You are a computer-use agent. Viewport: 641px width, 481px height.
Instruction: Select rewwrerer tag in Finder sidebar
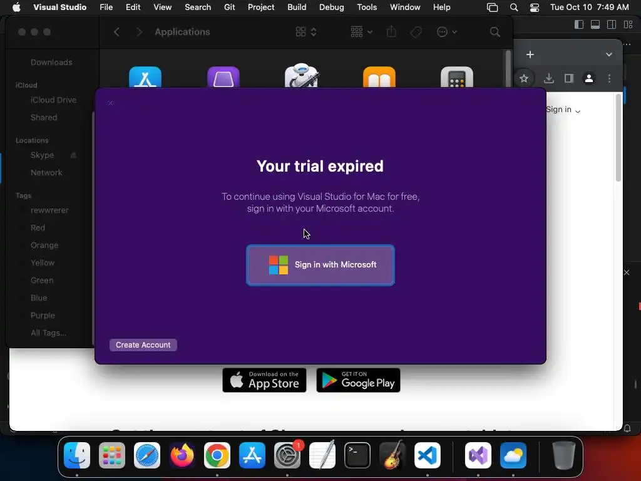point(49,210)
